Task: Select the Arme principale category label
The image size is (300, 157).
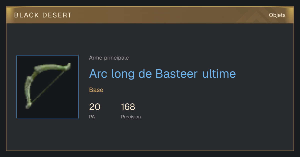Action: pyautogui.click(x=109, y=58)
